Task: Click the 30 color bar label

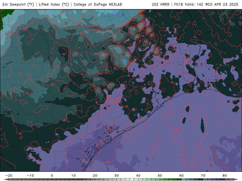Action: [117, 176]
